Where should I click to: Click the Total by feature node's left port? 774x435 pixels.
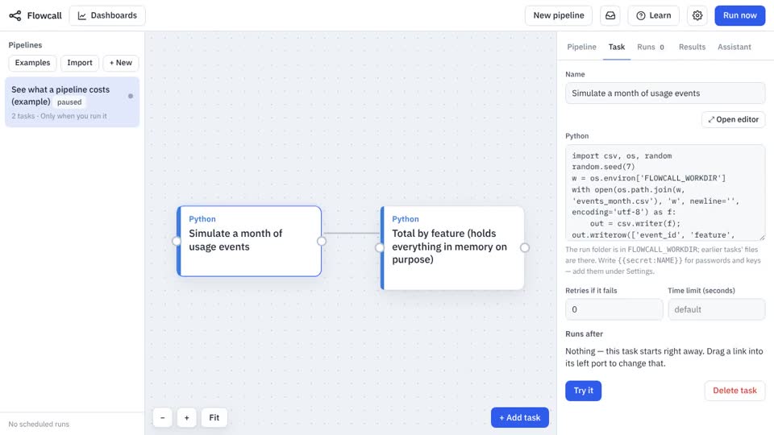pos(380,247)
